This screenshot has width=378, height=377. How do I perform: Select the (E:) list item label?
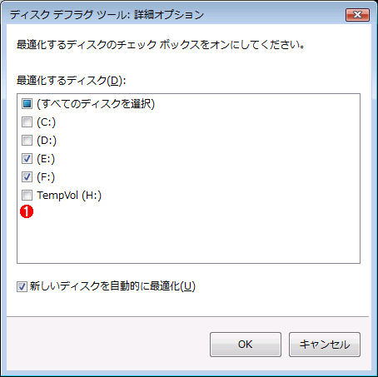[x=46, y=159]
